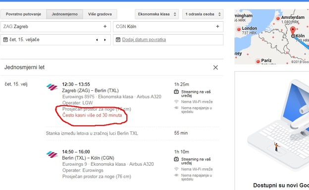This screenshot has width=309, height=190.
Task: Open the 1 odrasla osoba passenger dropdown
Action: [x=203, y=14]
